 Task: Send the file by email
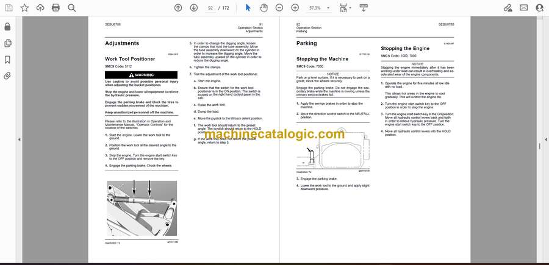(x=524, y=8)
